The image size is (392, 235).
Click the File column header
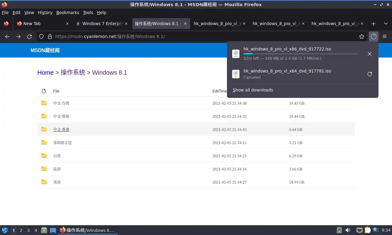coord(56,91)
